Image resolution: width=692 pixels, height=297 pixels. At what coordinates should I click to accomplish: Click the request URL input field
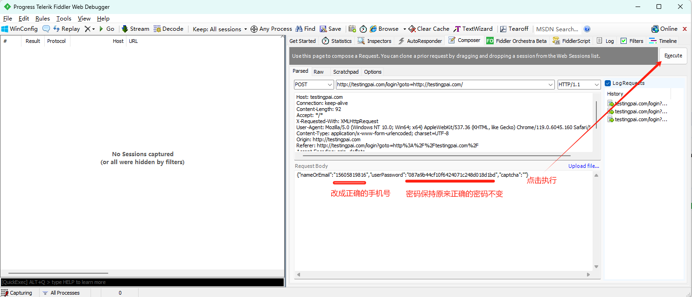[441, 84]
